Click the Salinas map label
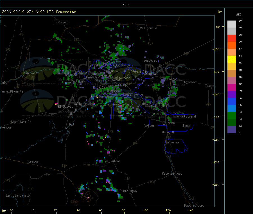The height and width of the screenshot is (214, 253). coord(49,114)
